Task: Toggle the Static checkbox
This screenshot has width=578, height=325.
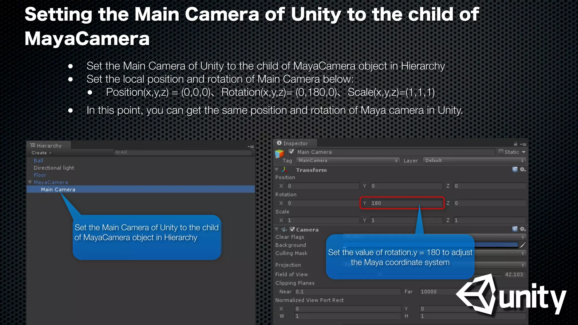Action: [x=501, y=152]
